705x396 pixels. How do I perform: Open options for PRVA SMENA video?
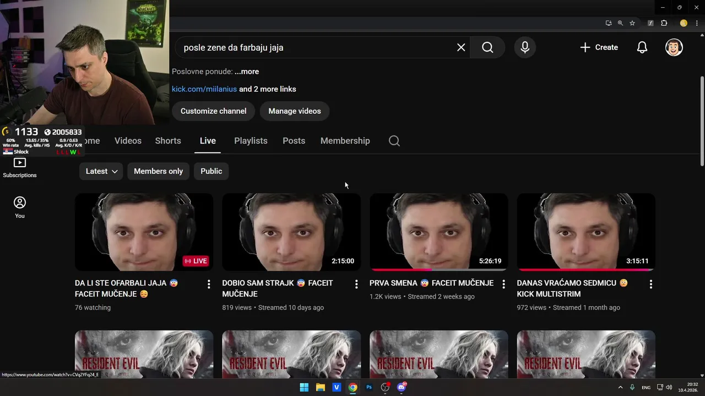503,284
